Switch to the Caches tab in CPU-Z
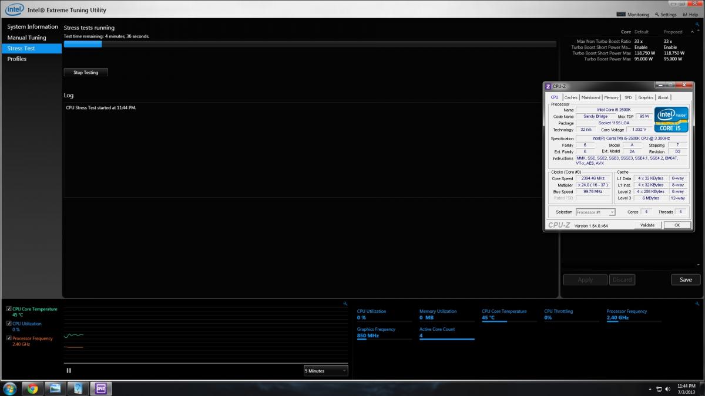Image resolution: width=705 pixels, height=396 pixels. coord(571,97)
